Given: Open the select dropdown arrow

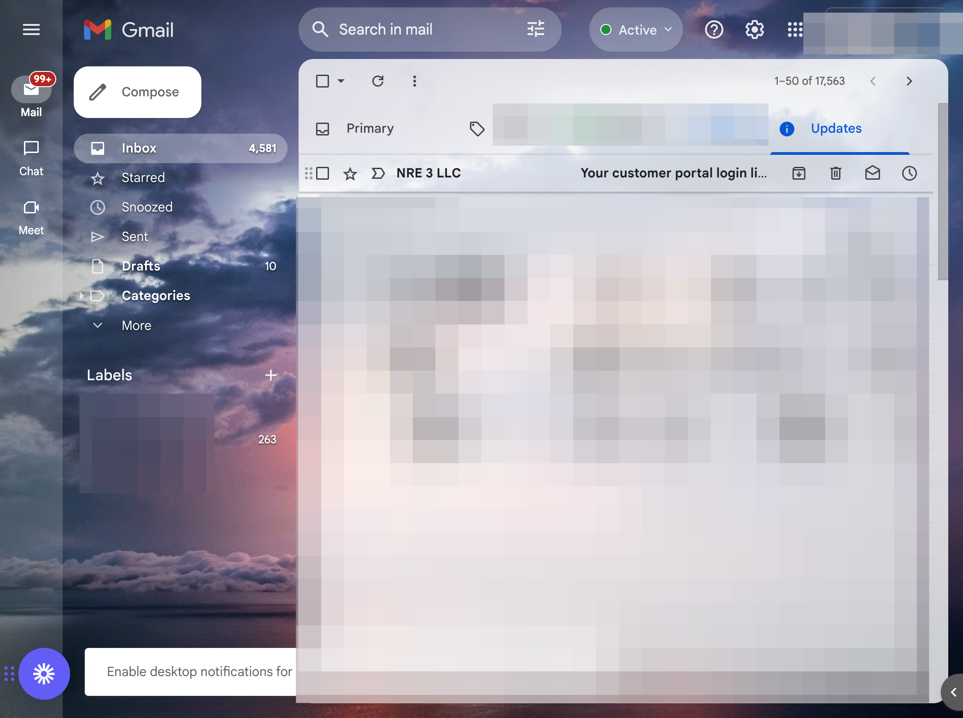Looking at the screenshot, I should point(341,81).
